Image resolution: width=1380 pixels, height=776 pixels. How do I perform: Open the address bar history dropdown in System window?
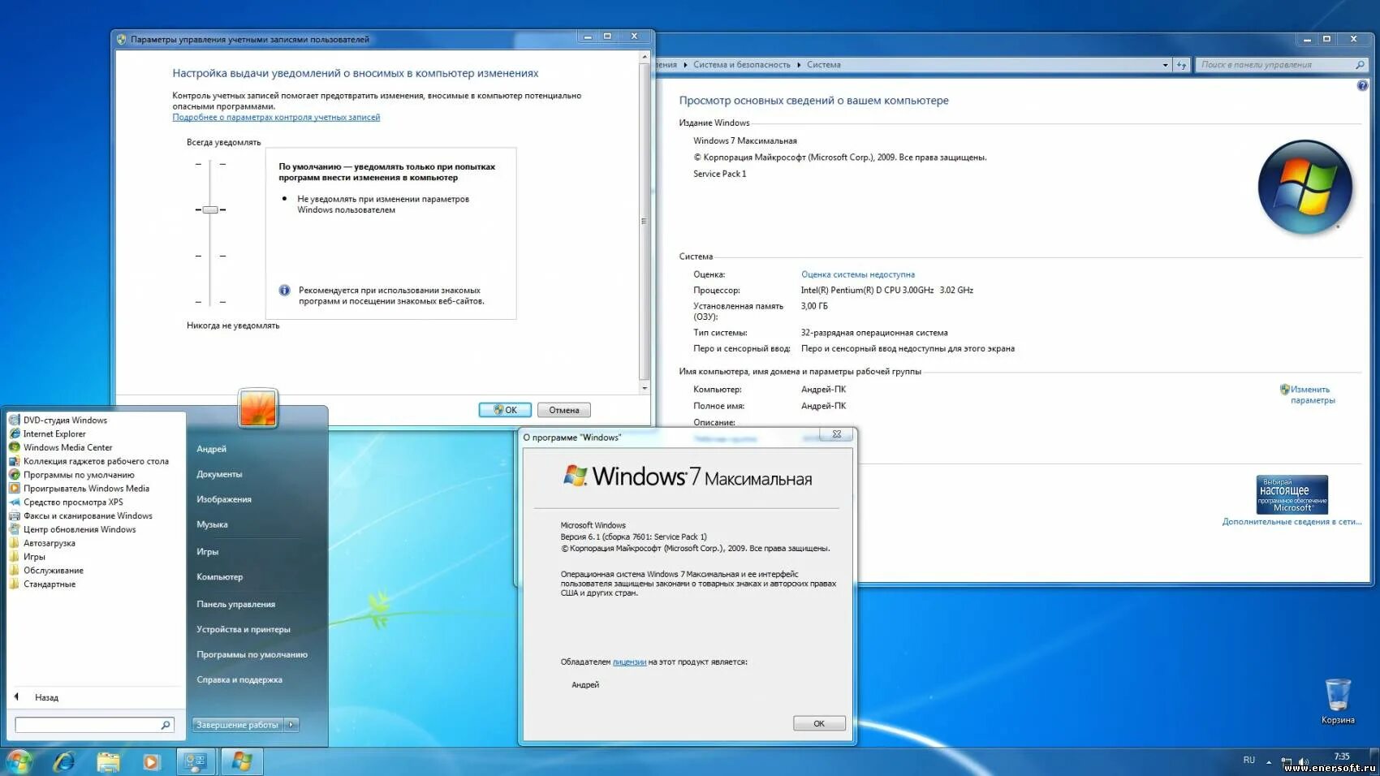coord(1166,65)
